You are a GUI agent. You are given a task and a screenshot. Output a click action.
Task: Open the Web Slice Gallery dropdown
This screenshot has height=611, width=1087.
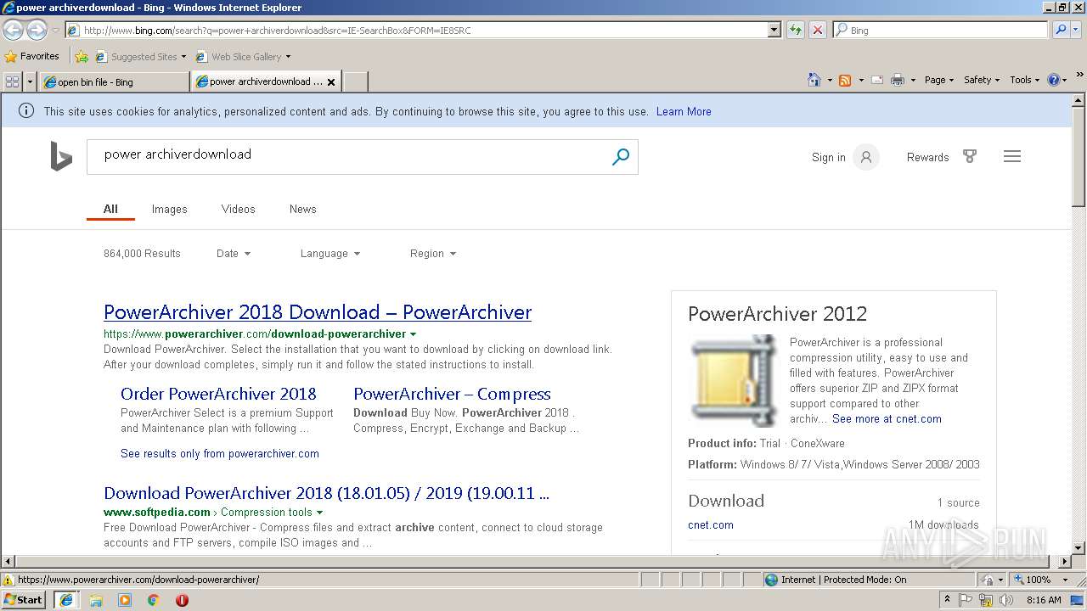pos(243,57)
